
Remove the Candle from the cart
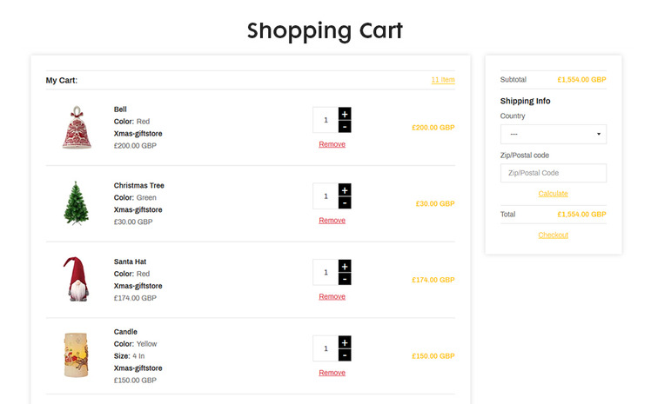click(332, 373)
